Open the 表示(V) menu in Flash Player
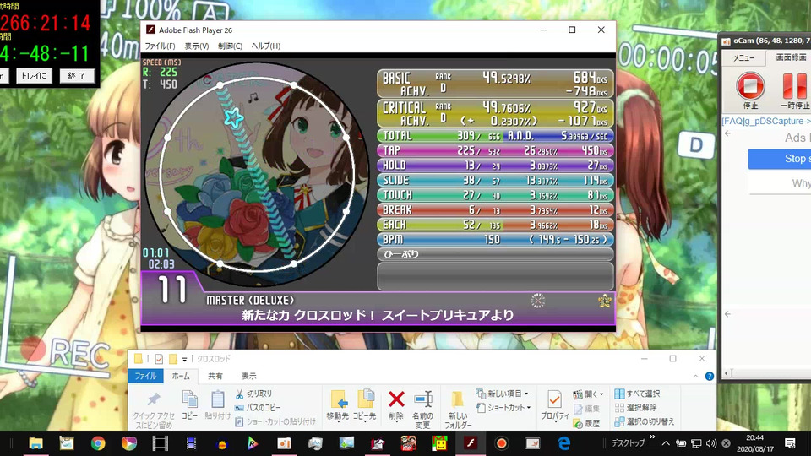Image resolution: width=811 pixels, height=456 pixels. (x=197, y=46)
